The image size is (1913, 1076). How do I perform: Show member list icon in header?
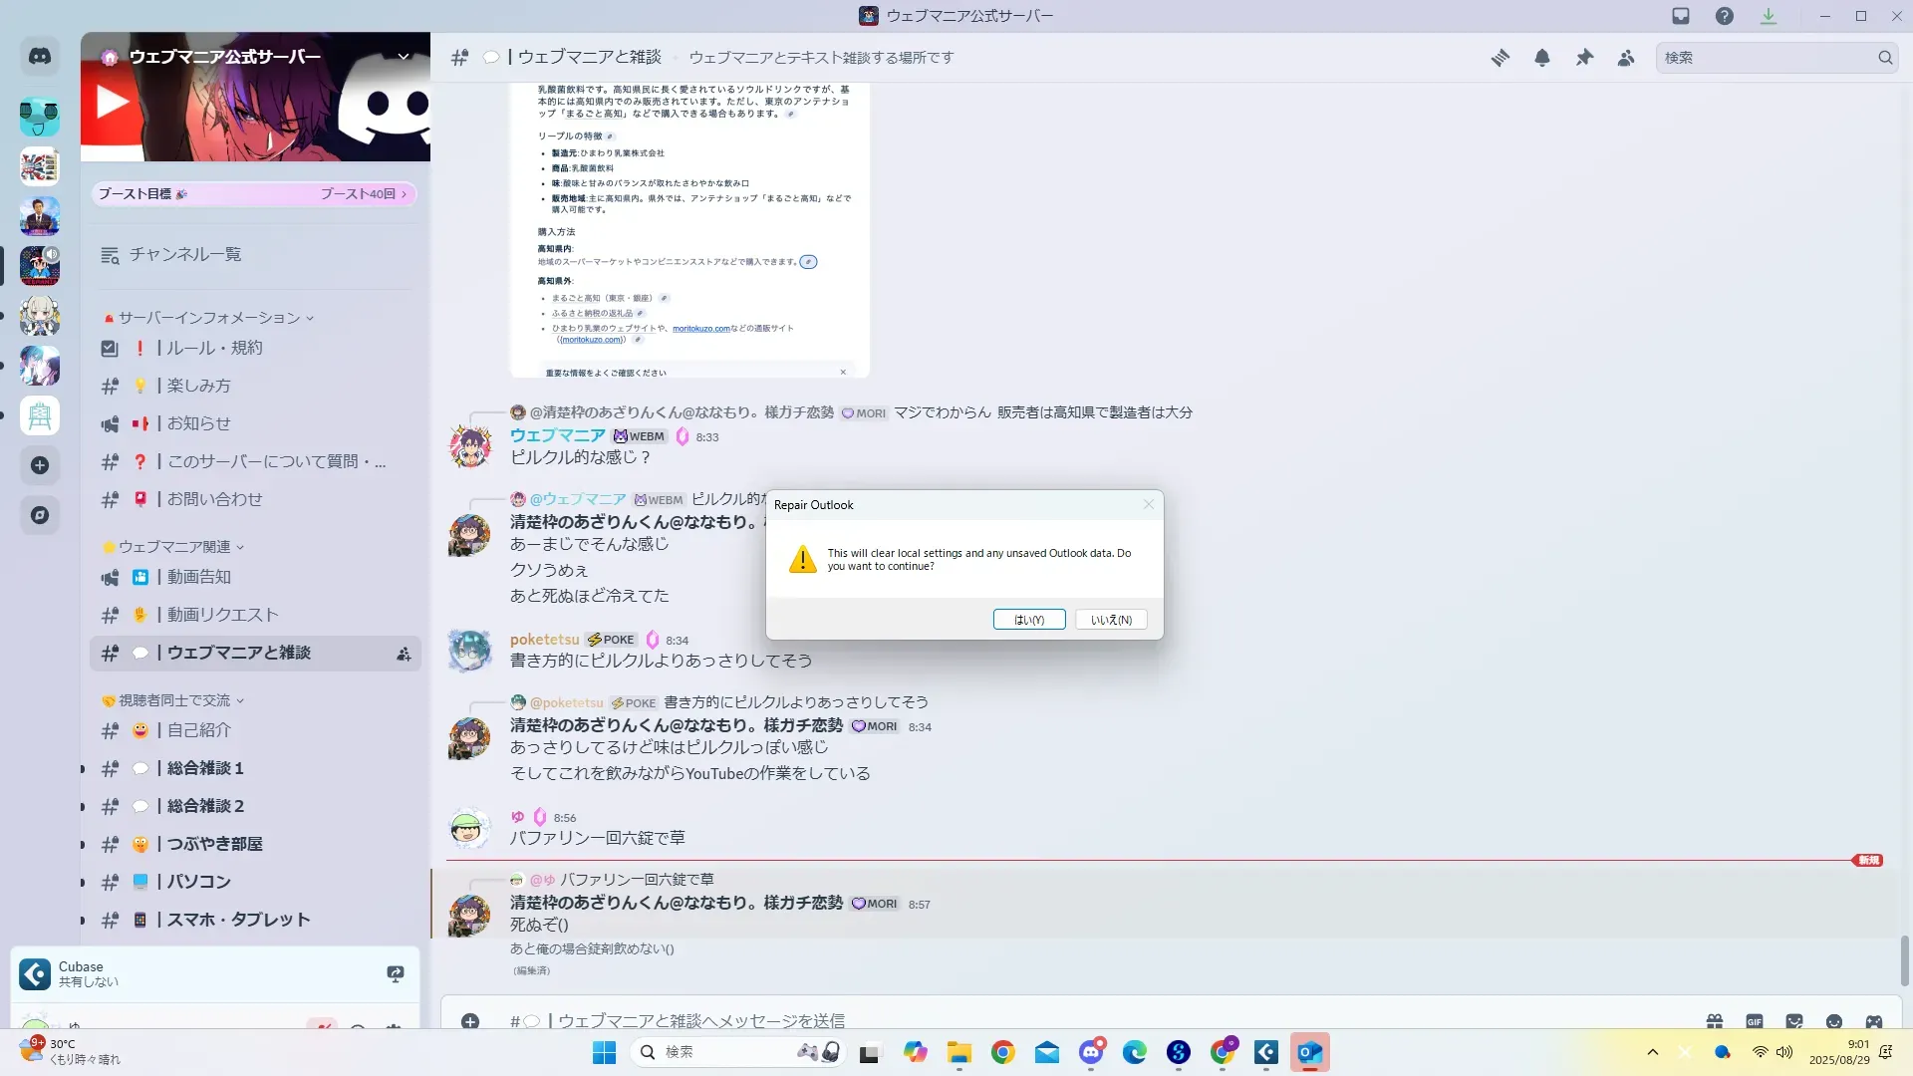[1626, 58]
